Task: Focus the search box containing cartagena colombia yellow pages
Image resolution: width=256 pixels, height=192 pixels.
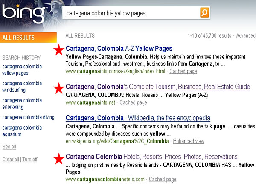Action: [130, 13]
